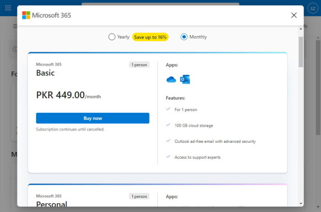This screenshot has height=212, width=321.
Task: Click the Save up to 16% badge
Action: 150,37
